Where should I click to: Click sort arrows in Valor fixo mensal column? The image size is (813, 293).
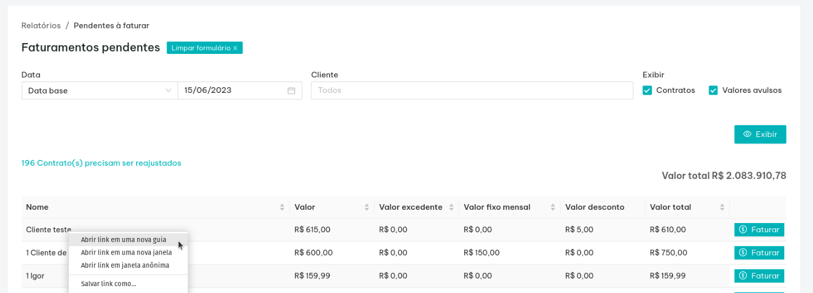click(553, 208)
